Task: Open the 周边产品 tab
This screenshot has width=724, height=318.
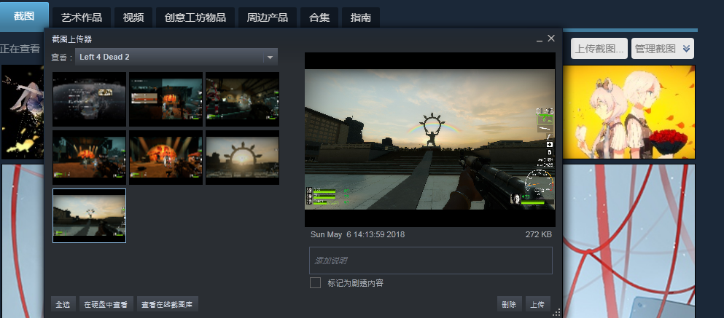Action: 268,18
